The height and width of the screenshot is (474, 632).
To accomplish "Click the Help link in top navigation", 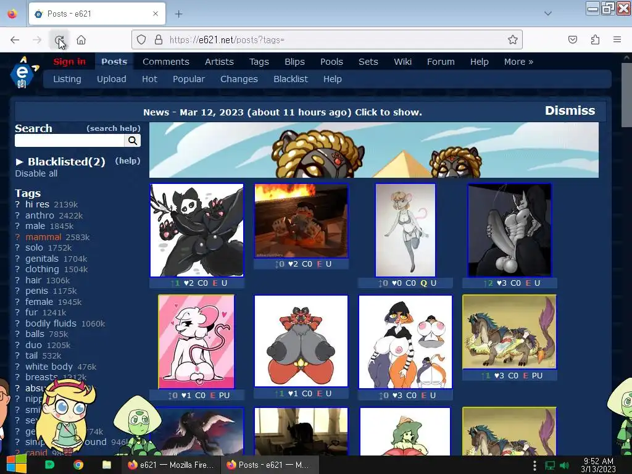I will (x=479, y=62).
